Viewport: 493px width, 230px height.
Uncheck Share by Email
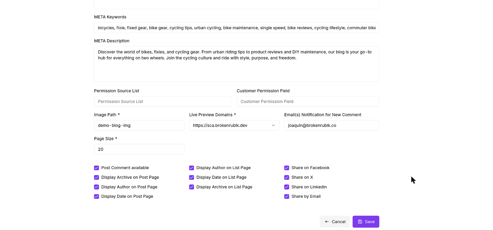[x=287, y=196]
